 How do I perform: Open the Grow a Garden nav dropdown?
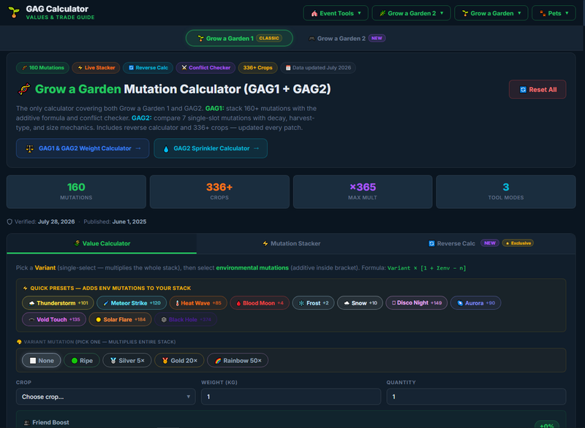coord(491,13)
